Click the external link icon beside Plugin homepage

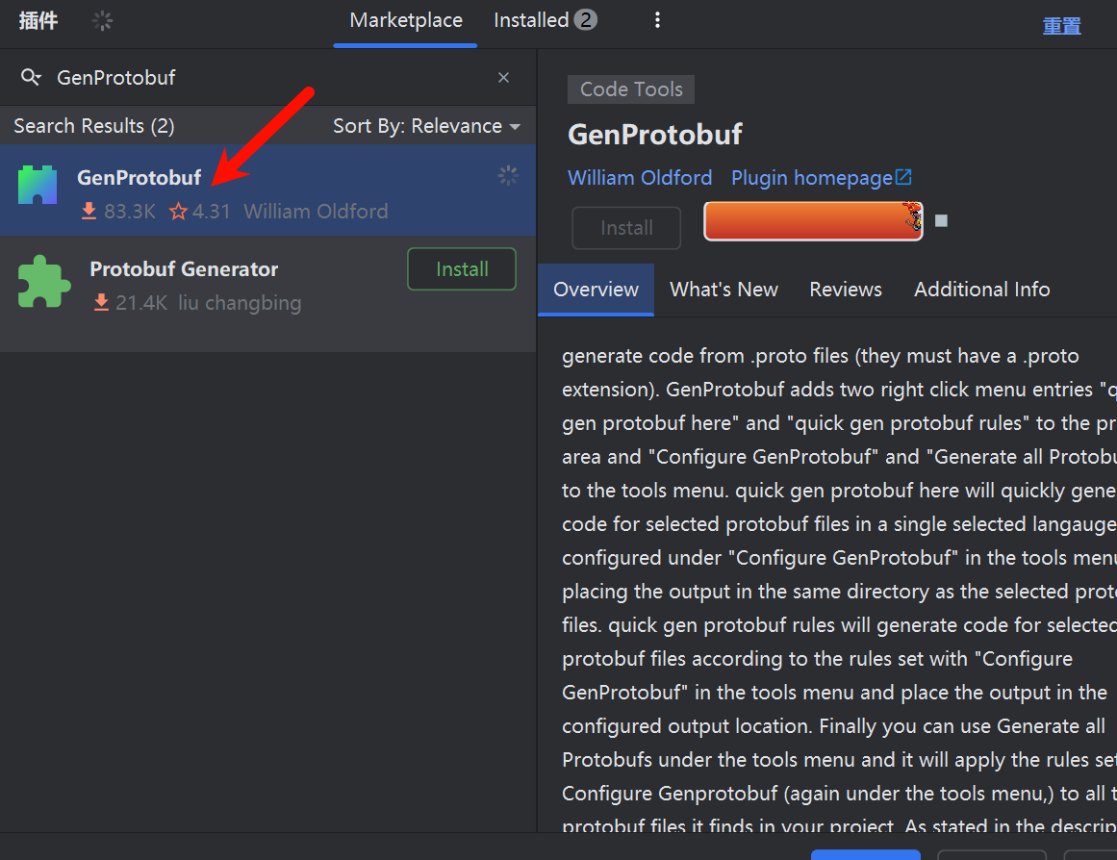(x=903, y=178)
